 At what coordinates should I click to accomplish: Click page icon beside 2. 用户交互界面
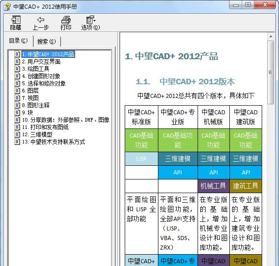pyautogui.click(x=17, y=61)
